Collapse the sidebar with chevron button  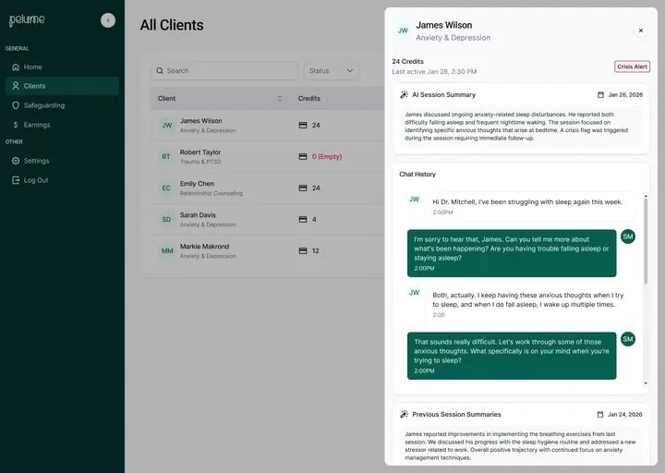point(108,20)
